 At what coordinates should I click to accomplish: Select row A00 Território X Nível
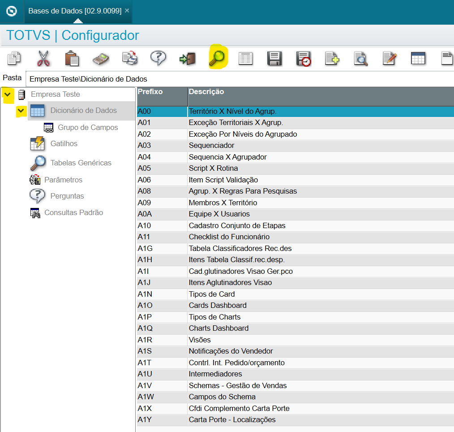point(296,112)
